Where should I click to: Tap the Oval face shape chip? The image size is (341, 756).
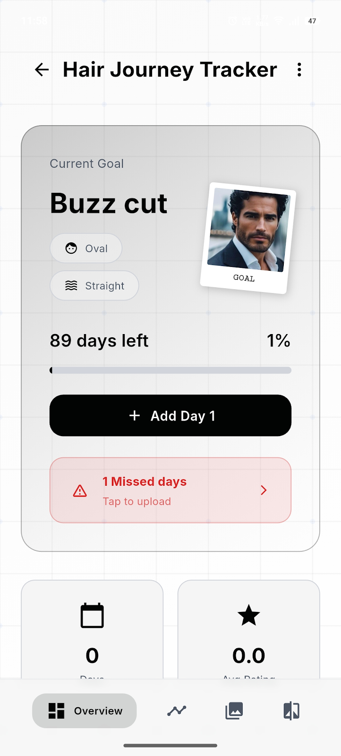tap(86, 249)
